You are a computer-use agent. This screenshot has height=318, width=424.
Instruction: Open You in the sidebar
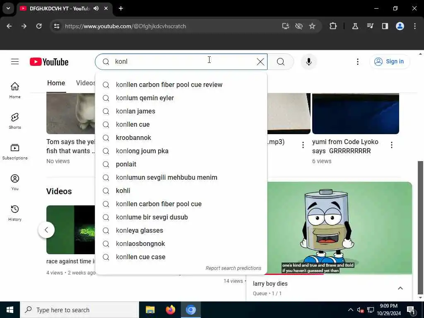click(x=15, y=182)
